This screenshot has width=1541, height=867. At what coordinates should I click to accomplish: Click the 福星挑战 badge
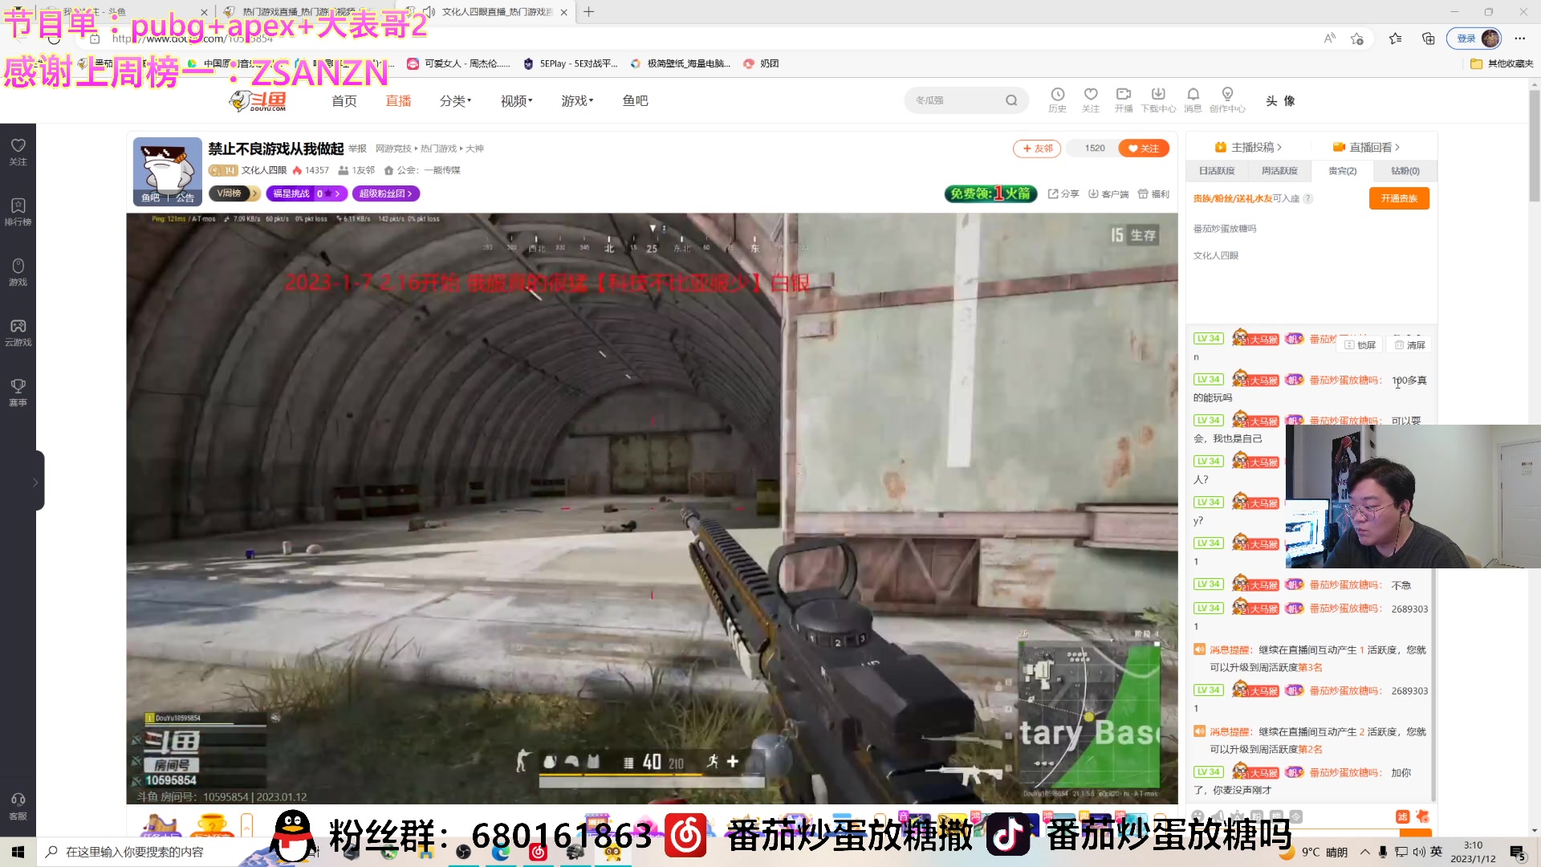coord(306,193)
